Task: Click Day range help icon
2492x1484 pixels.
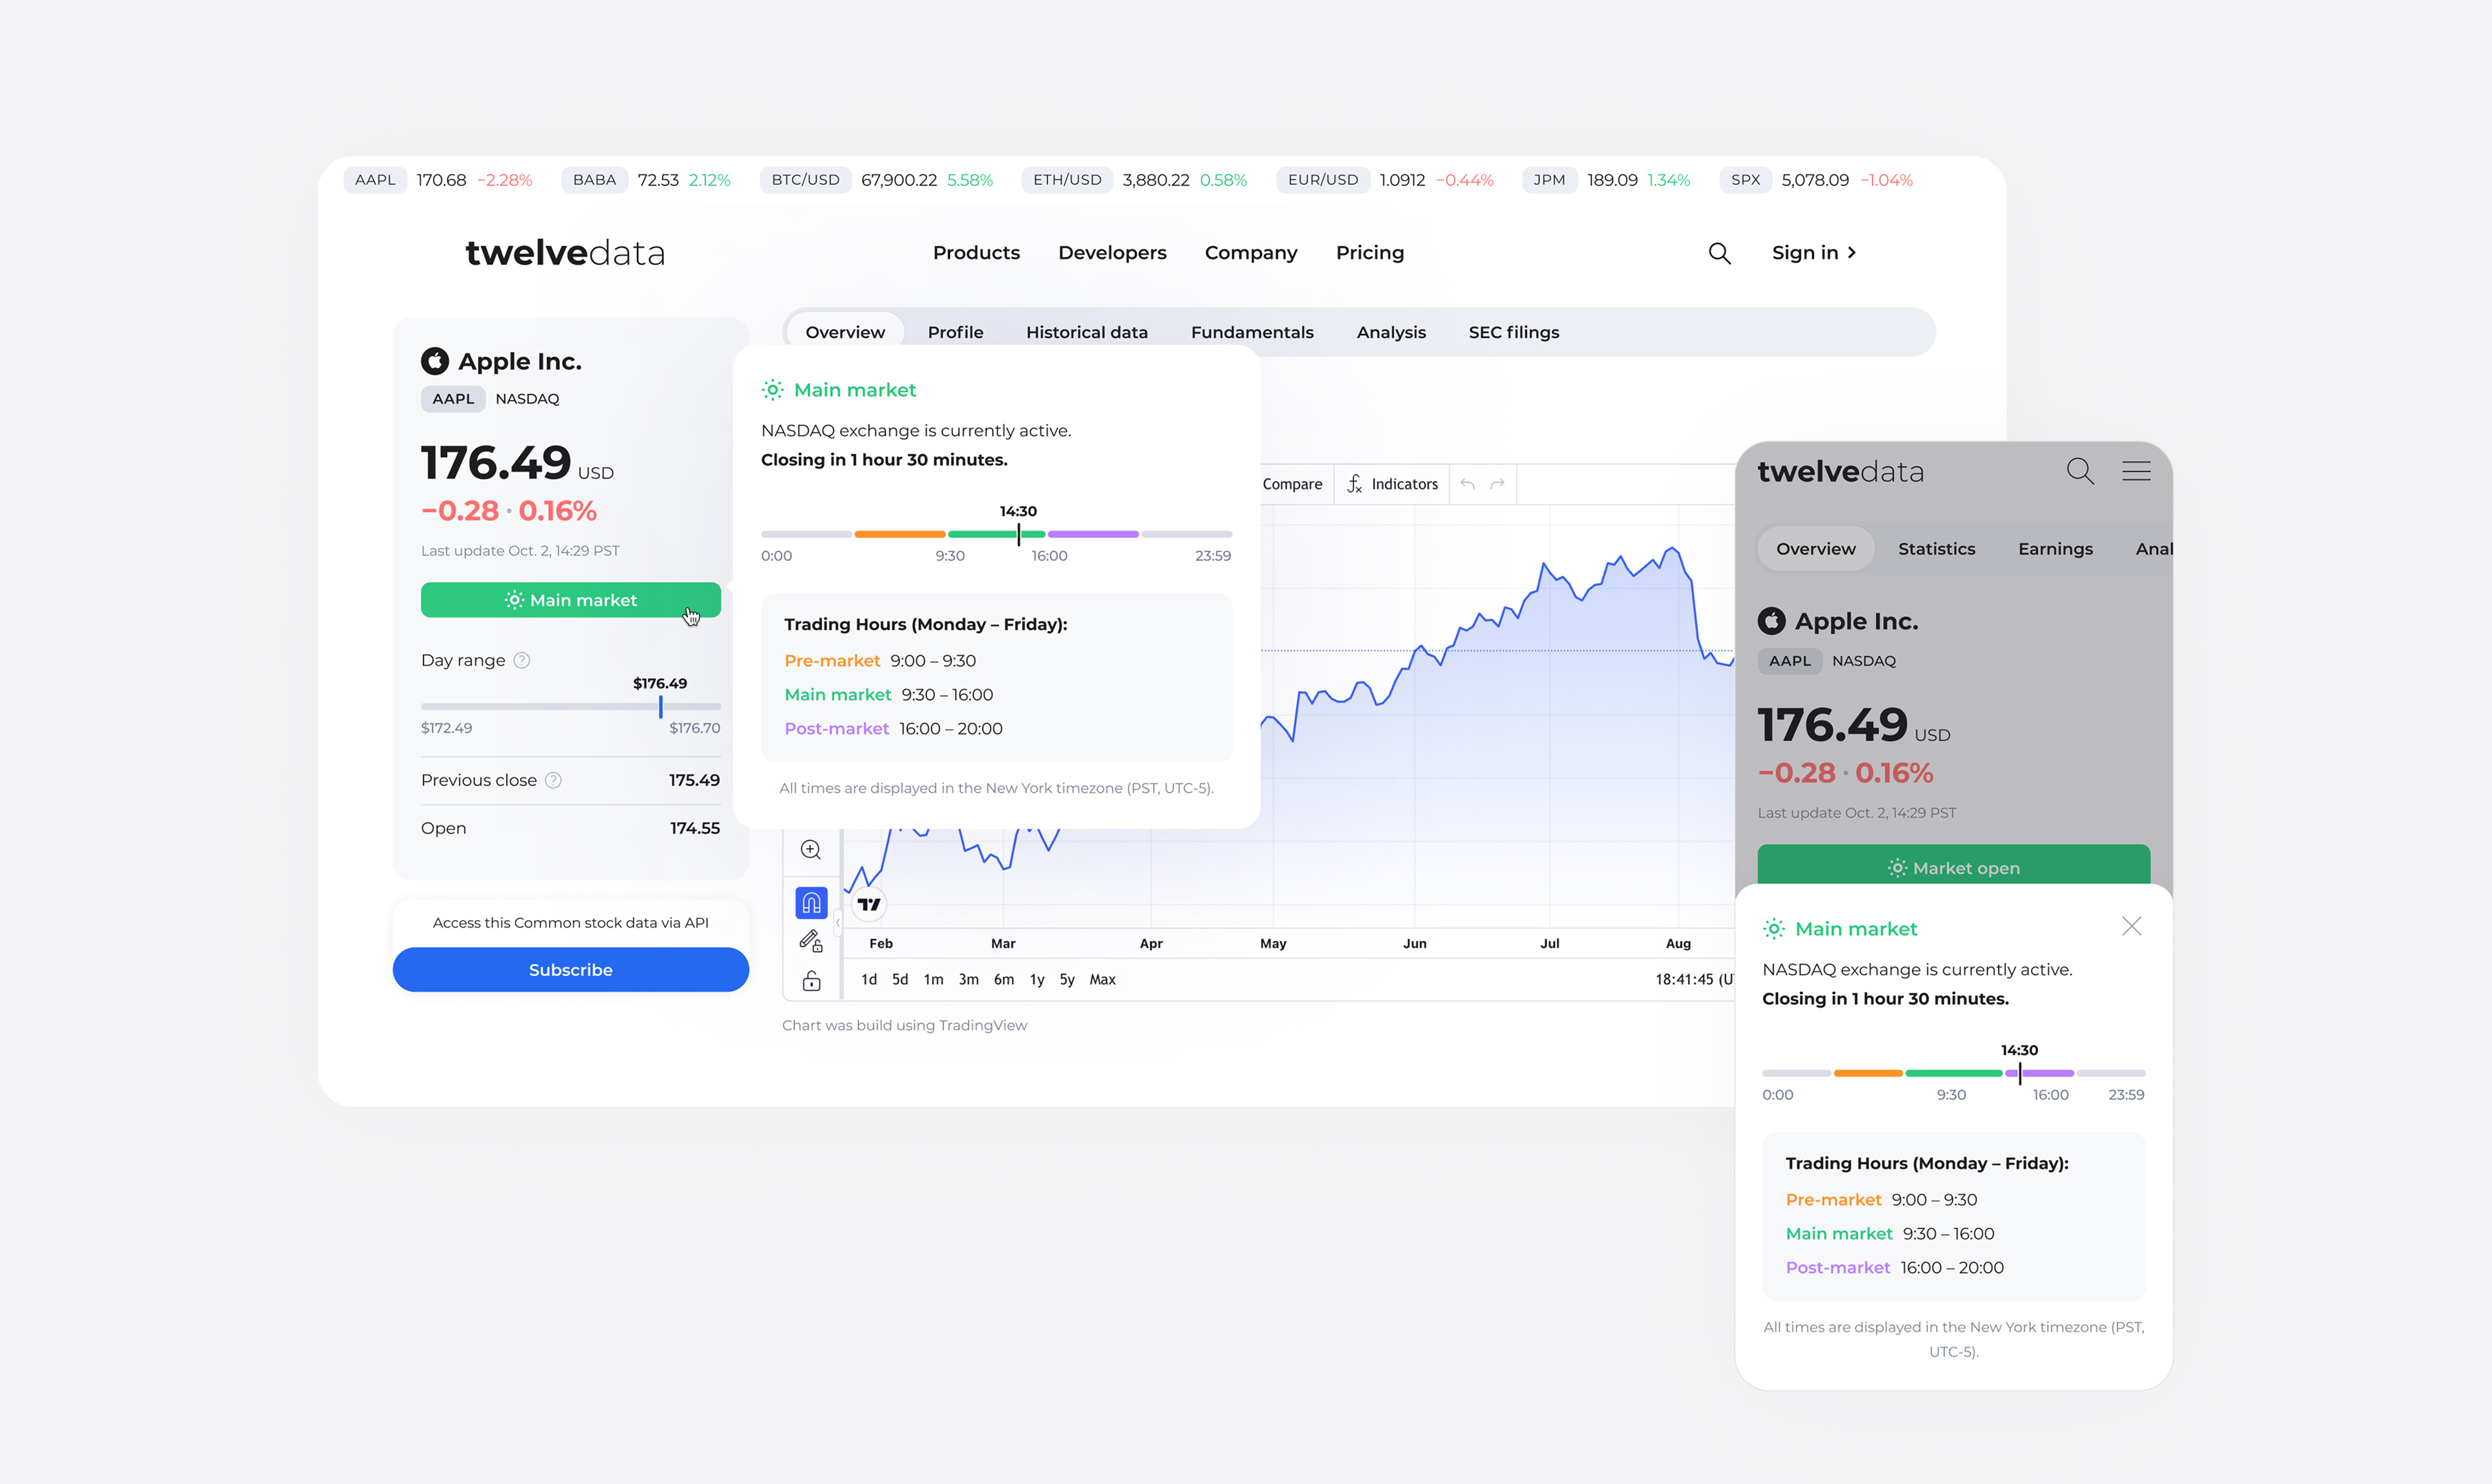Action: (521, 660)
